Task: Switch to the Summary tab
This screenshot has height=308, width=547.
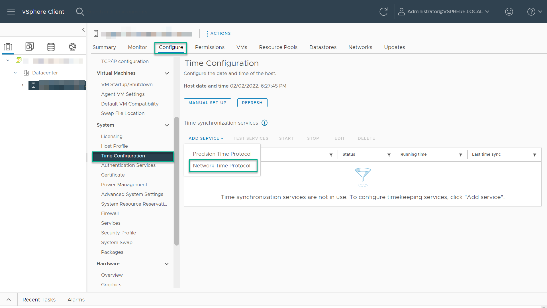Action: pos(105,47)
